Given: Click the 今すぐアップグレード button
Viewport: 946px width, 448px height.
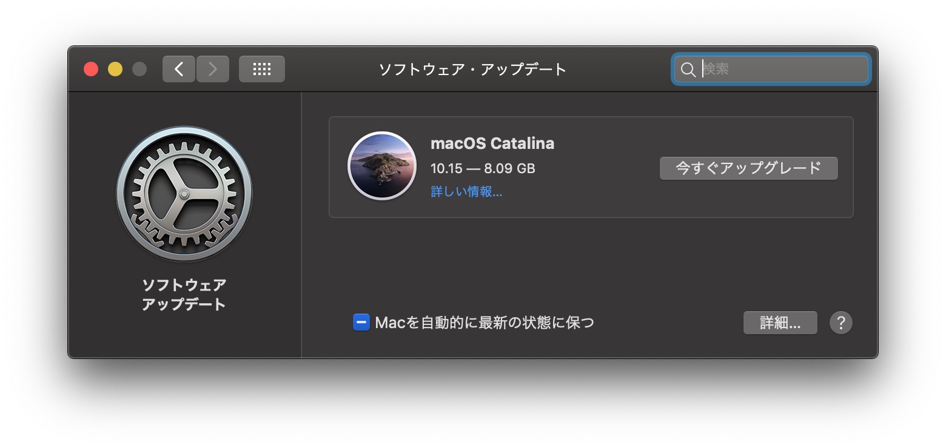Looking at the screenshot, I should tap(749, 168).
